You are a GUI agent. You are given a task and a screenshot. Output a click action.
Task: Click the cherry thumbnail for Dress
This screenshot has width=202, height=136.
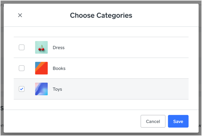click(x=41, y=47)
